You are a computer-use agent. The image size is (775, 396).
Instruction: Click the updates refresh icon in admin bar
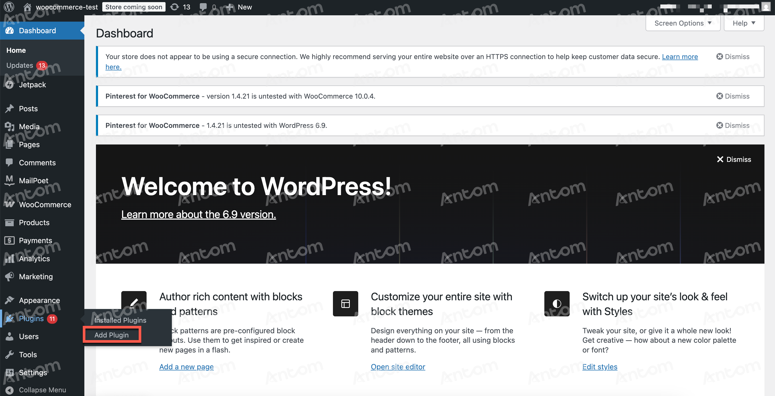point(175,7)
